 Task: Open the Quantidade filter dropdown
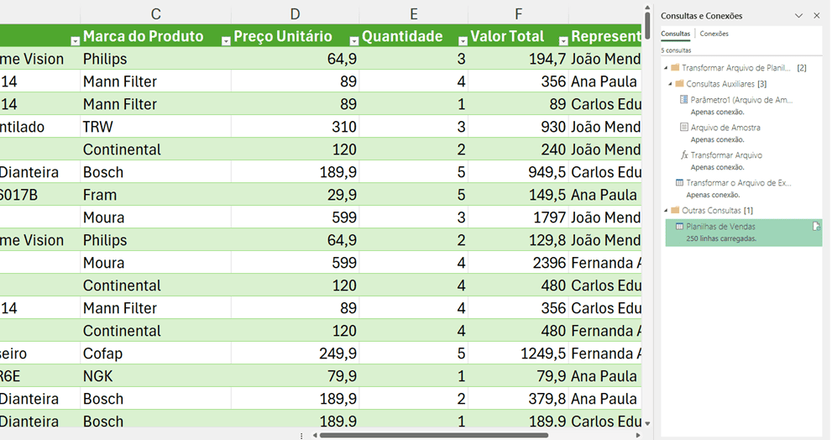pos(463,40)
